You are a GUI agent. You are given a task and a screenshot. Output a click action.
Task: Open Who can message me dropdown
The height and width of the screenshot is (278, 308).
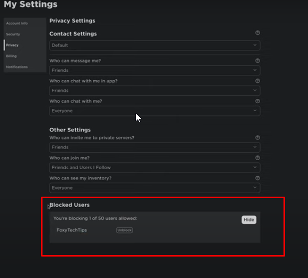tap(155, 70)
